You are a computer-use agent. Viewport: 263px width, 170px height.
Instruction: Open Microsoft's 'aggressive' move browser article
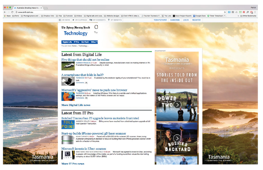coord(94,90)
